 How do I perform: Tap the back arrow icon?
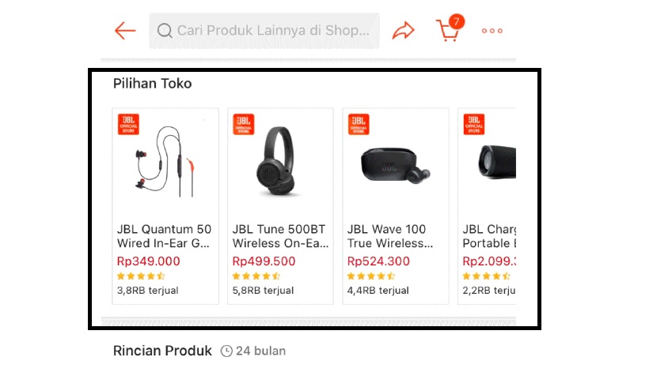click(125, 31)
